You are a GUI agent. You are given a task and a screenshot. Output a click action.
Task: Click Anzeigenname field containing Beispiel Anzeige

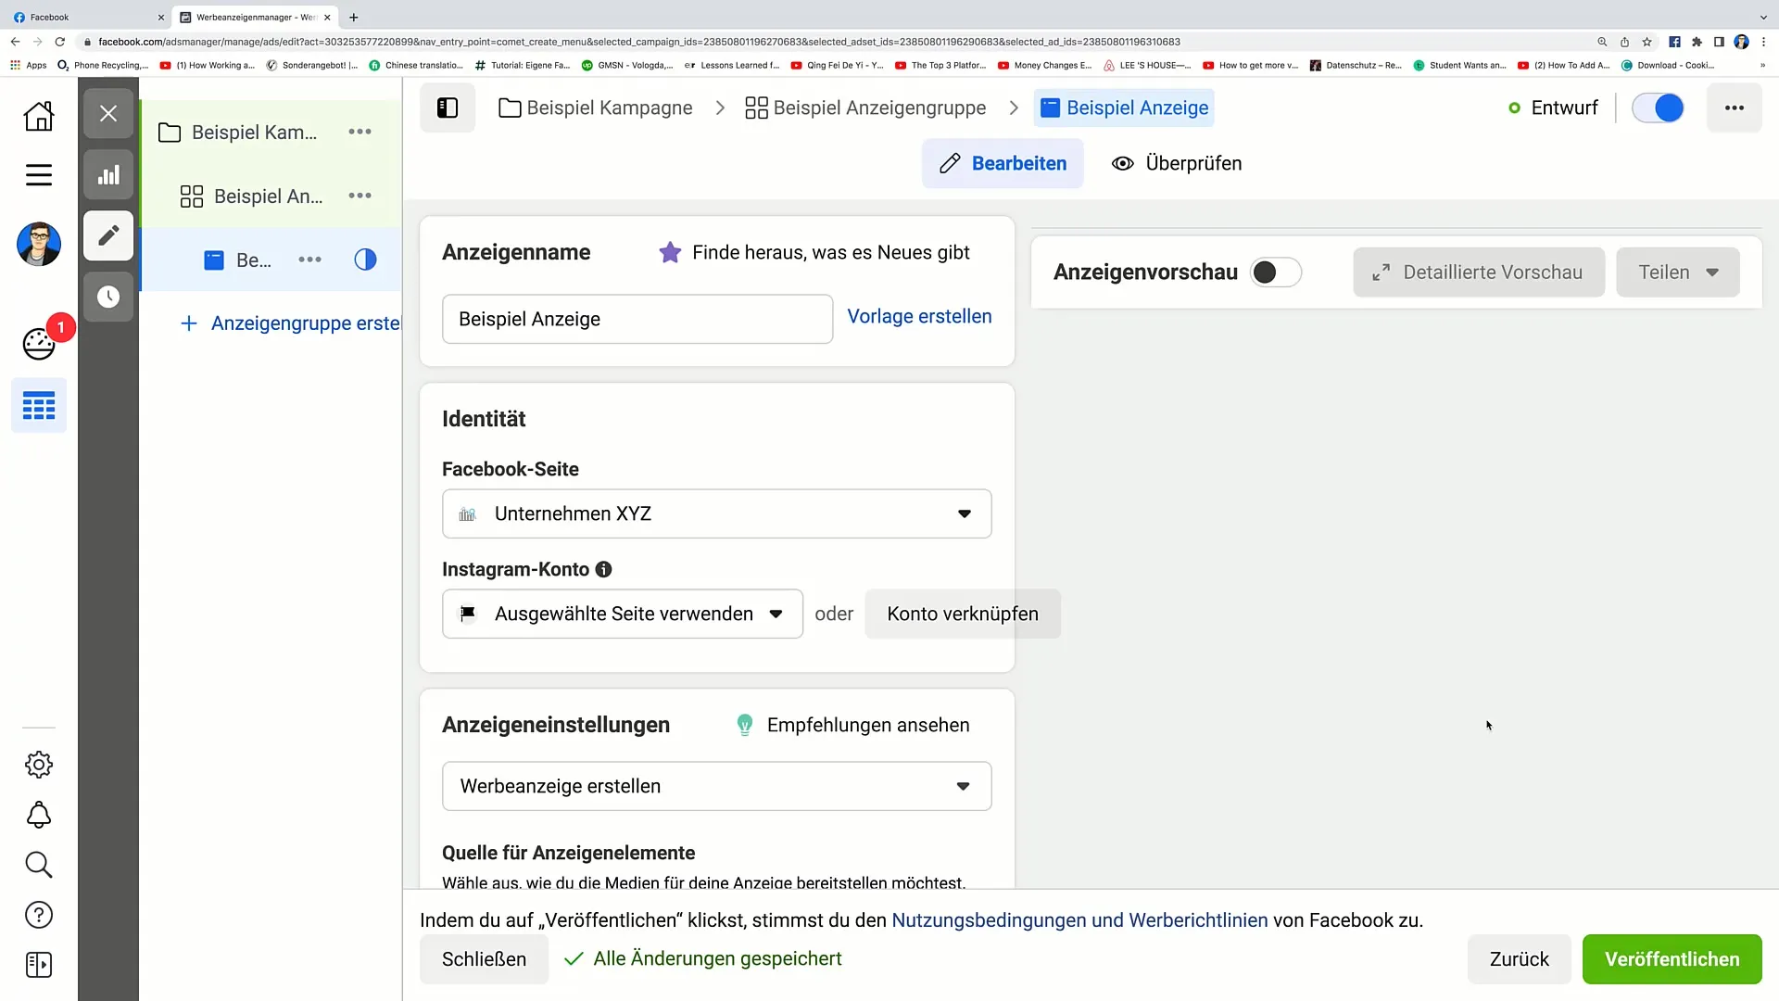click(x=637, y=319)
